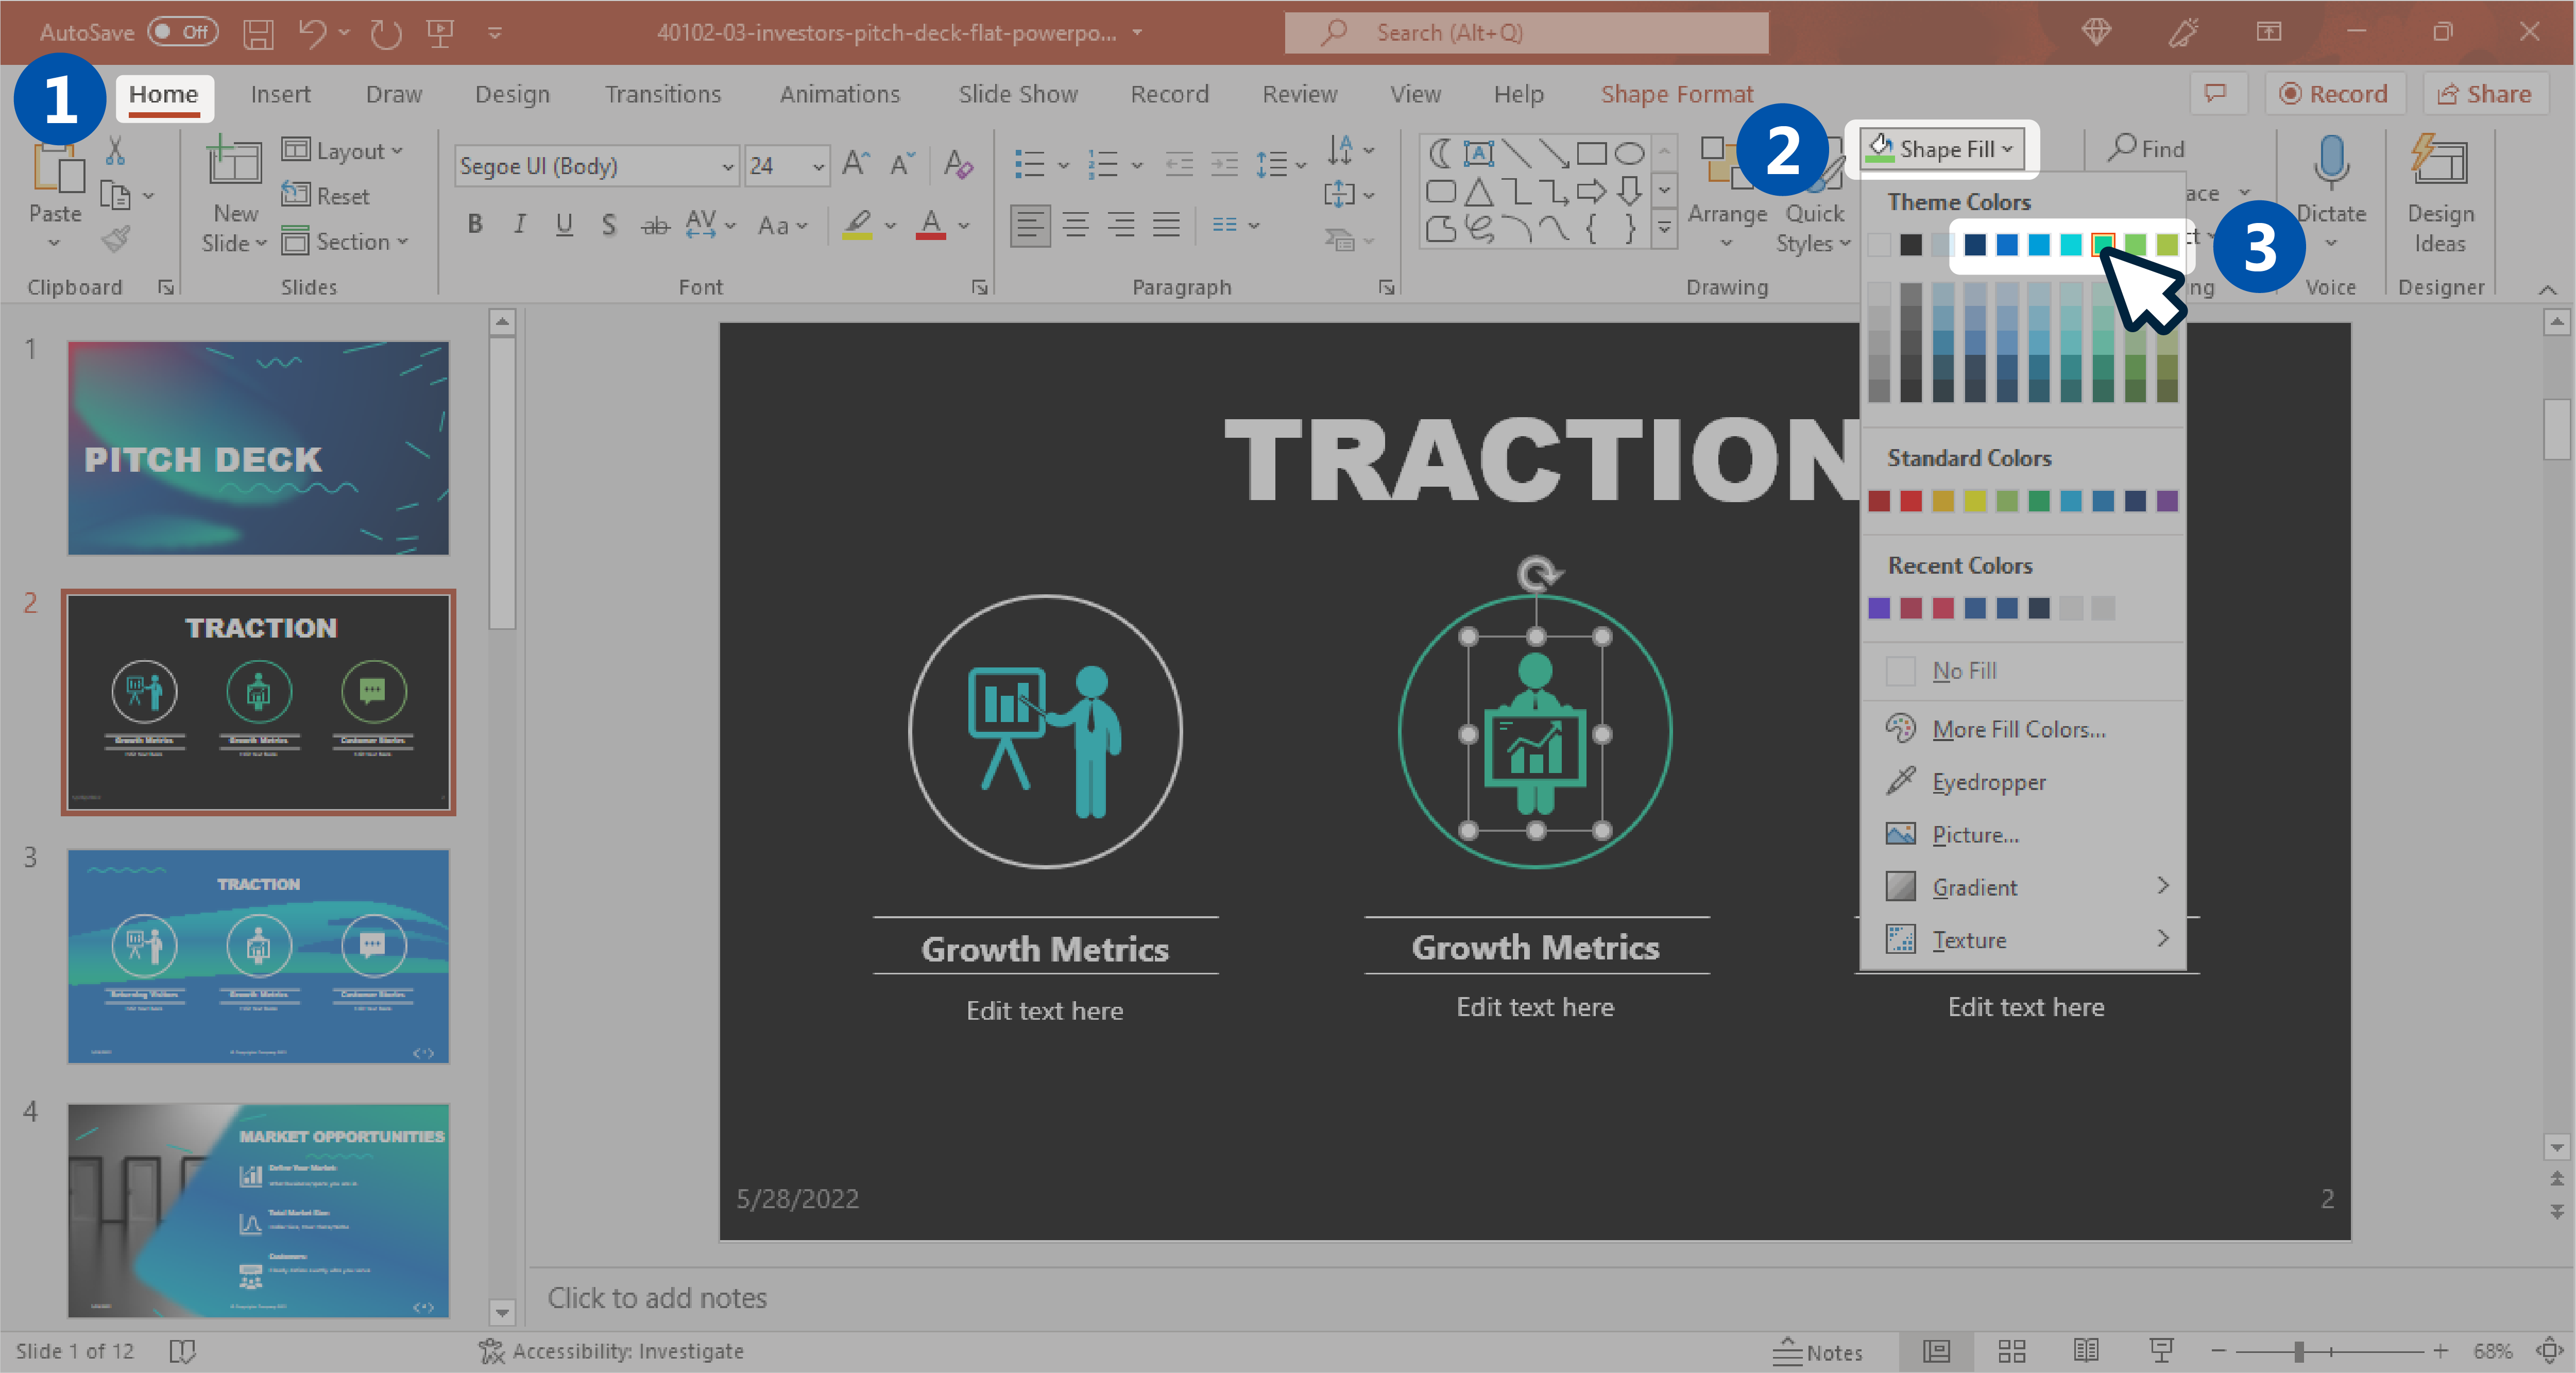Open the Home tab
The height and width of the screenshot is (1373, 2576).
163,95
